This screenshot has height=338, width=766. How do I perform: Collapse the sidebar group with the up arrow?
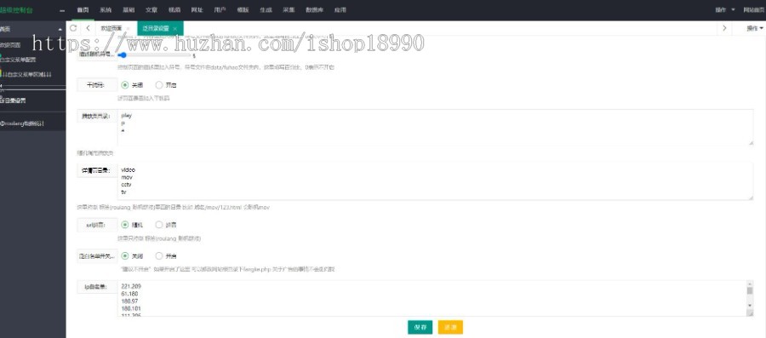pyautogui.click(x=60, y=30)
